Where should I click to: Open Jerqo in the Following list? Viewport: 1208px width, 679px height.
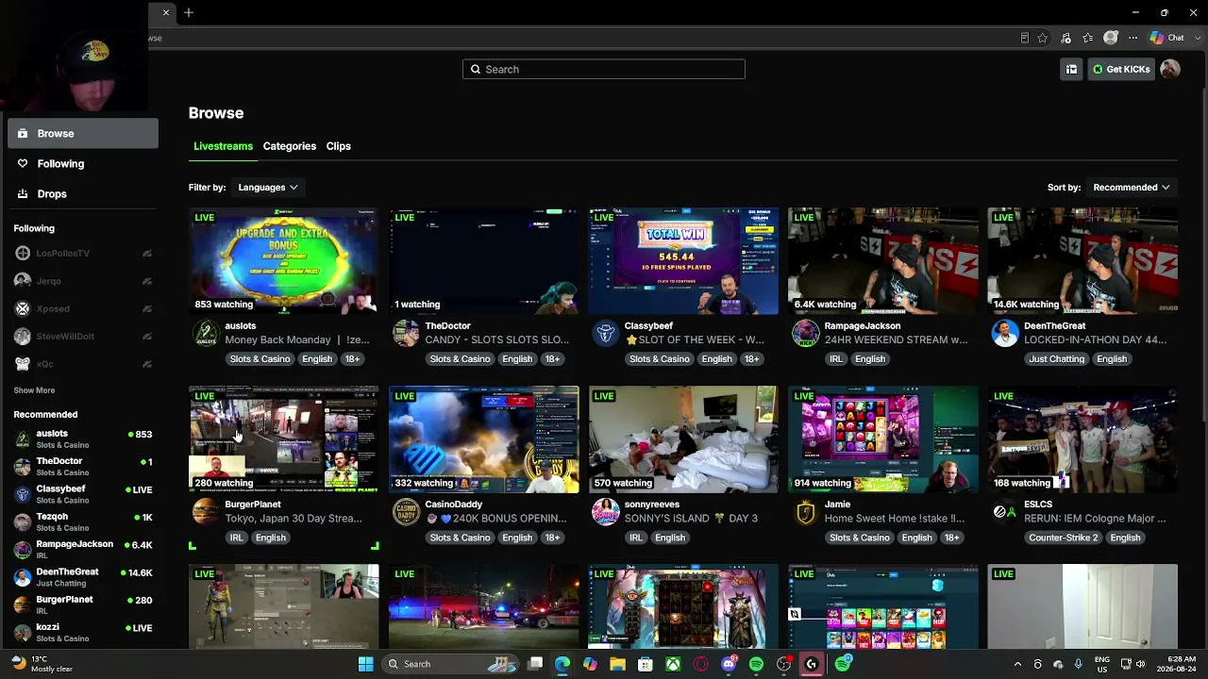coord(83,281)
